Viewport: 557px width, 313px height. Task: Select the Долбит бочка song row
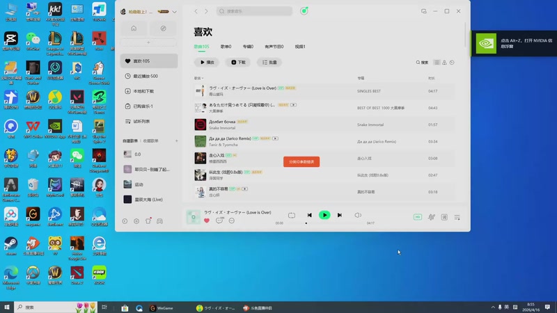324,125
